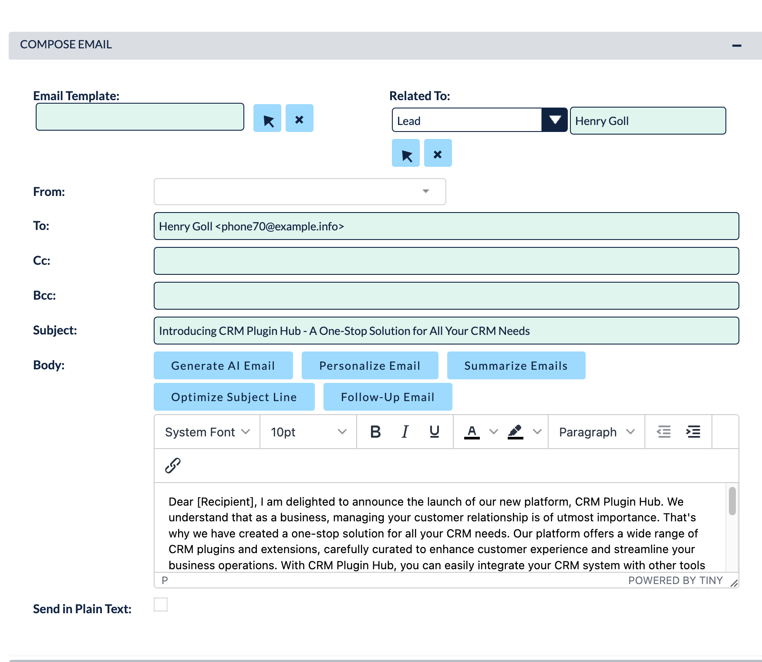Decrease the paragraph indent

click(664, 432)
